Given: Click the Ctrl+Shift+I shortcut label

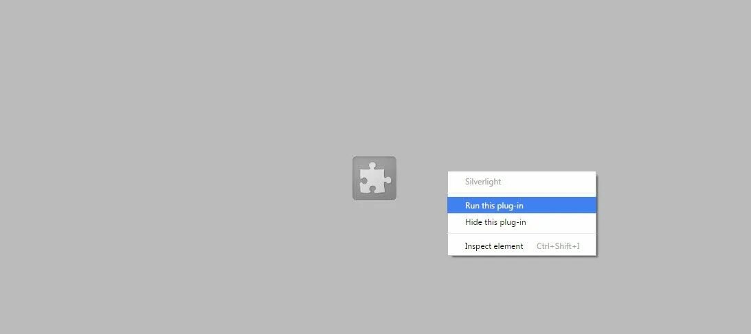Looking at the screenshot, I should click(558, 246).
